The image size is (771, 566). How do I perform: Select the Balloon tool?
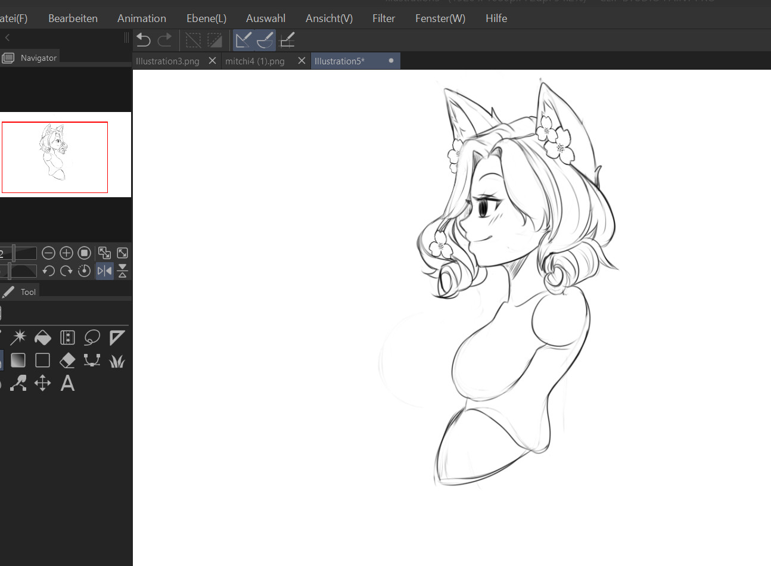point(92,338)
